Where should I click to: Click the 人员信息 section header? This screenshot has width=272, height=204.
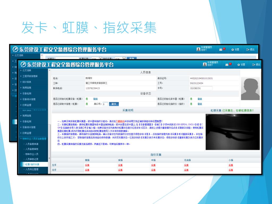click(146, 72)
